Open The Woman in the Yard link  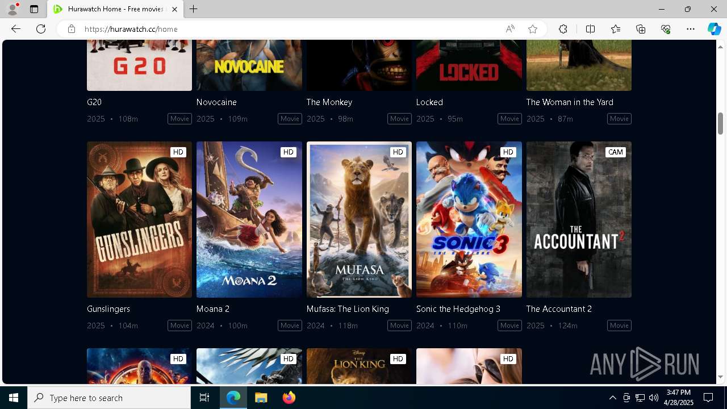(570, 102)
